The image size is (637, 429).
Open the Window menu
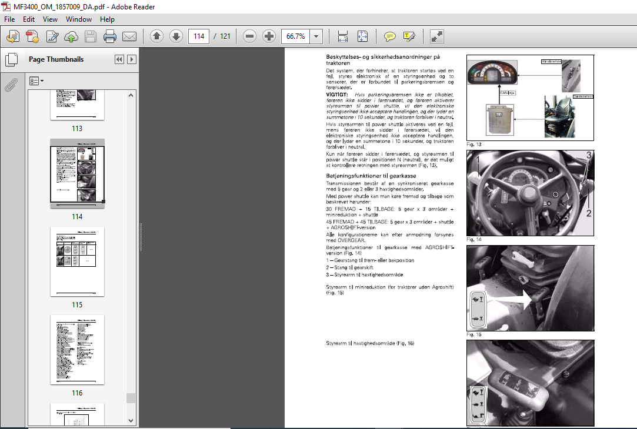click(78, 19)
